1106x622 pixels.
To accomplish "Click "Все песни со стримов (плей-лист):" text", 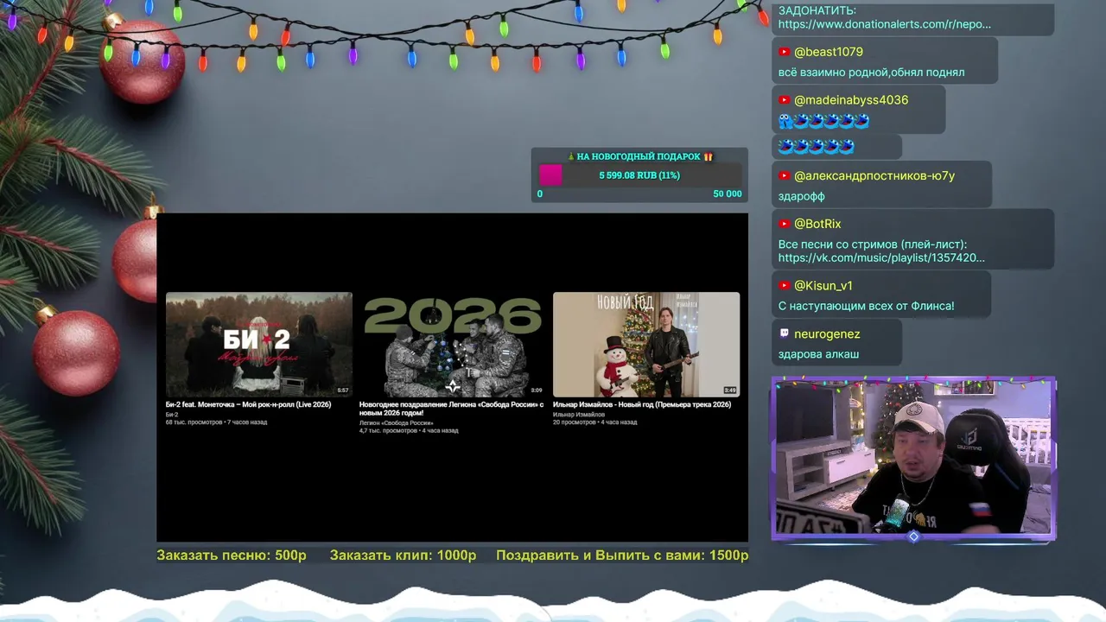I will point(873,244).
